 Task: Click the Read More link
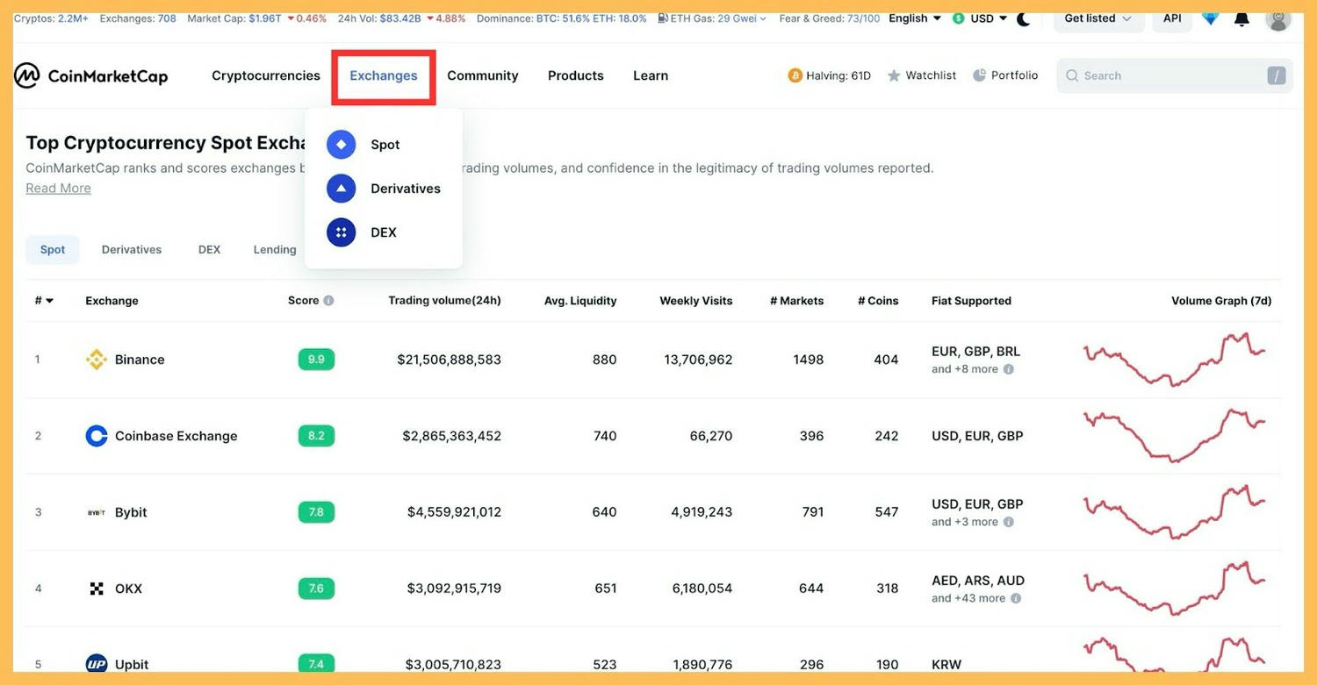(x=58, y=189)
